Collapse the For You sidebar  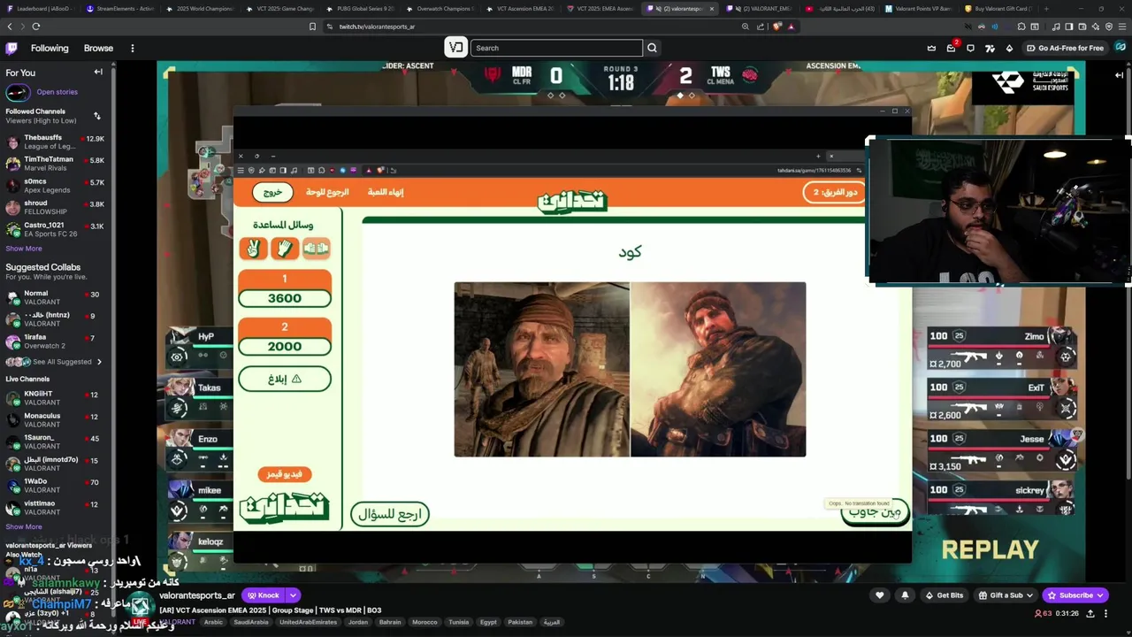point(98,73)
